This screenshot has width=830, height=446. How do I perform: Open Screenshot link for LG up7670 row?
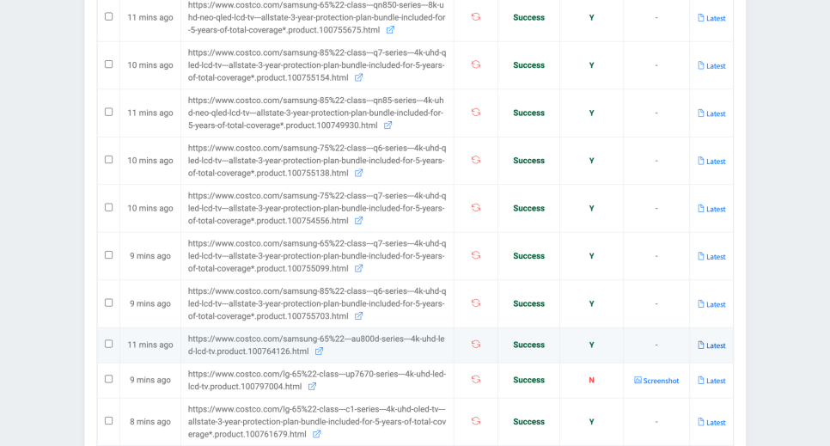point(656,381)
